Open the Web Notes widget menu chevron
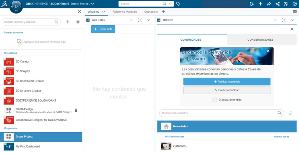 (x=149, y=20)
